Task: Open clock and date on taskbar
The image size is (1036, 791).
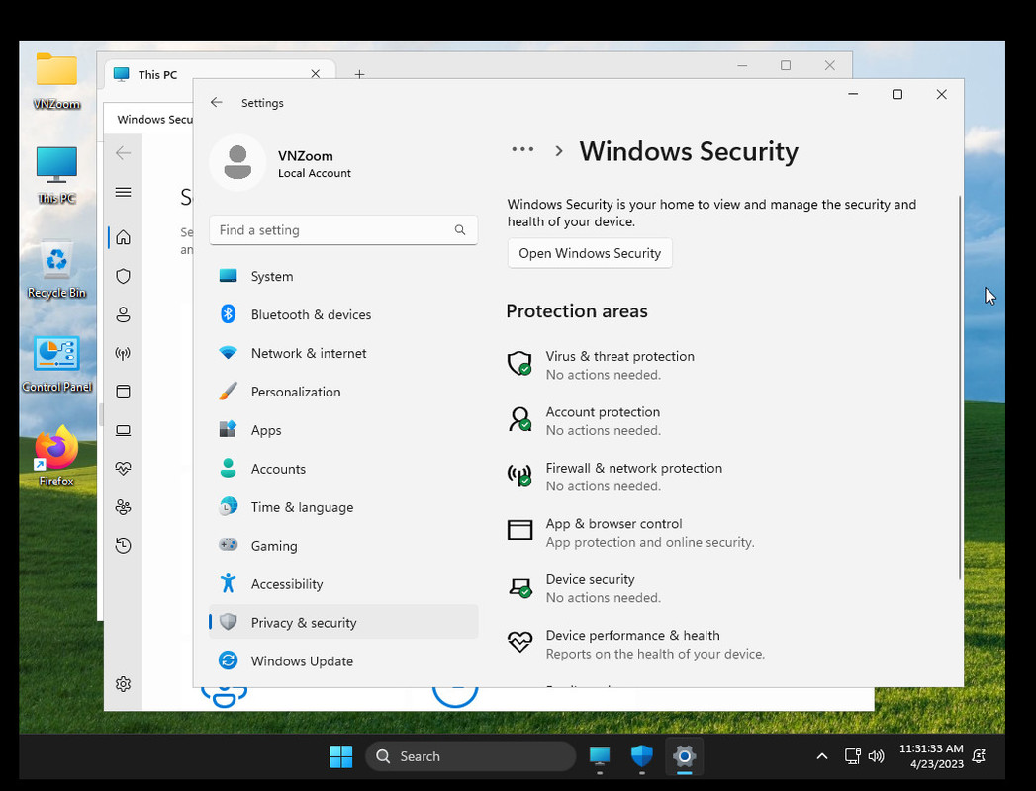Action: pyautogui.click(x=931, y=756)
